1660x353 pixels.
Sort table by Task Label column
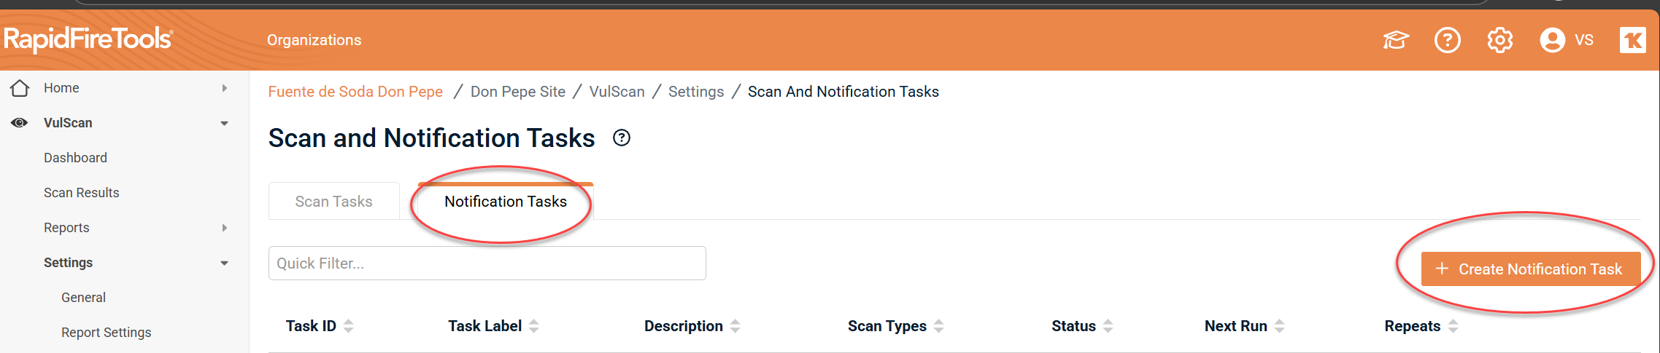(534, 326)
